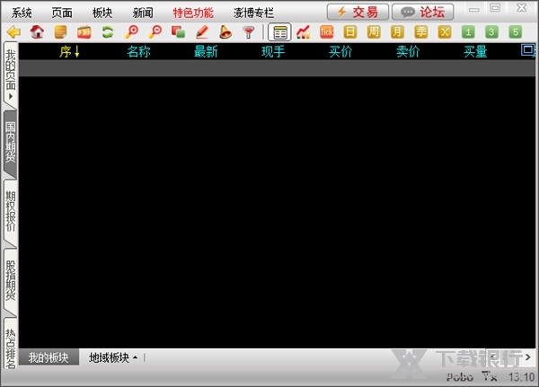Open the alert bell icon
The image size is (539, 387).
(x=225, y=32)
